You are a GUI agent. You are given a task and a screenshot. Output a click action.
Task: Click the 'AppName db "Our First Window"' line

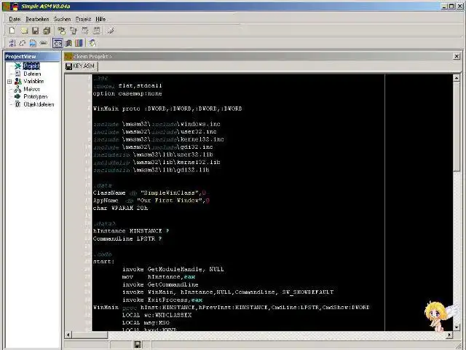click(x=151, y=201)
